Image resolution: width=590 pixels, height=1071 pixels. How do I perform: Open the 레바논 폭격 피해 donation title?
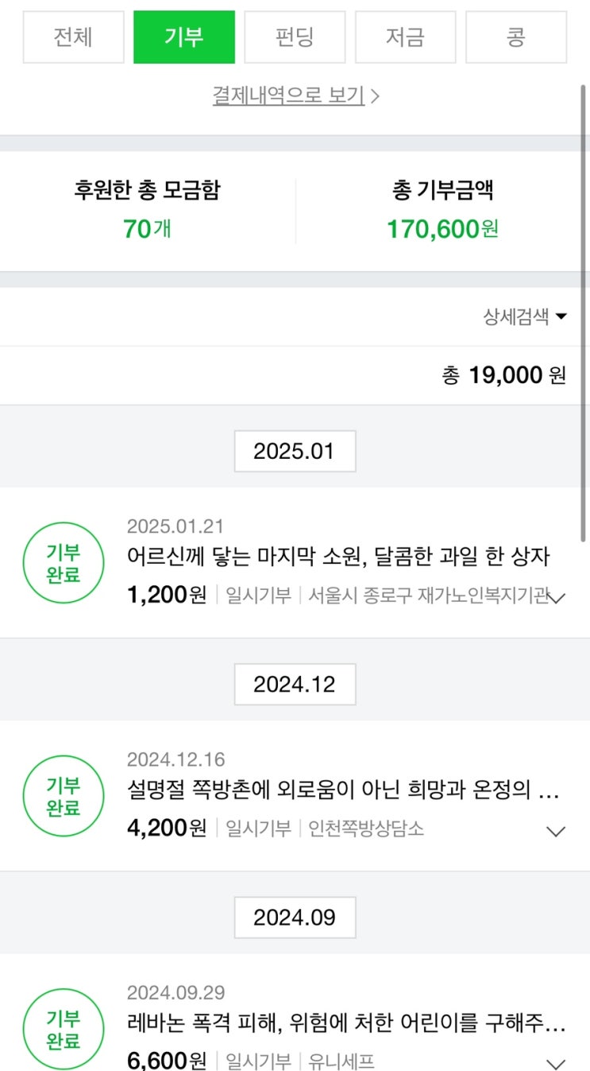coord(346,1023)
